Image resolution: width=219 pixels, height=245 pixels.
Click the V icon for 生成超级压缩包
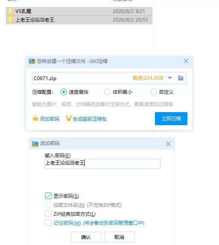(69, 118)
